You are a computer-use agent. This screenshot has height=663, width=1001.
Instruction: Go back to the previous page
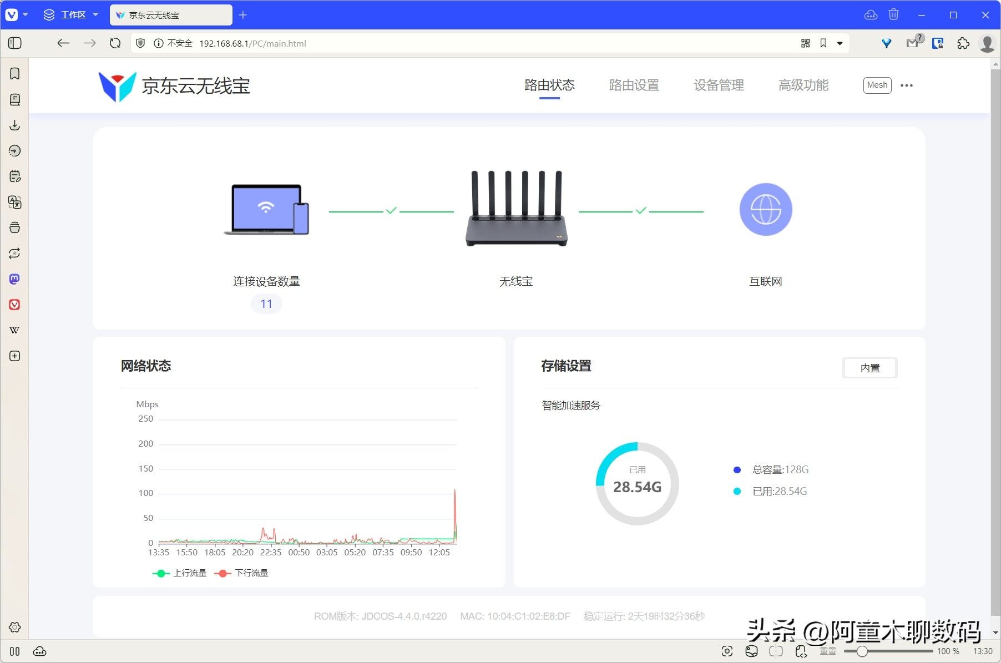tap(63, 43)
